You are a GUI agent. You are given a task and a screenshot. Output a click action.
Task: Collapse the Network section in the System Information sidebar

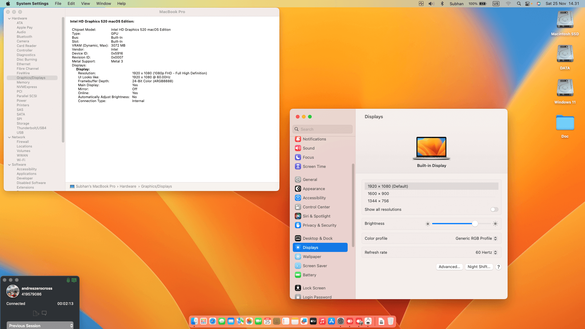point(9,137)
